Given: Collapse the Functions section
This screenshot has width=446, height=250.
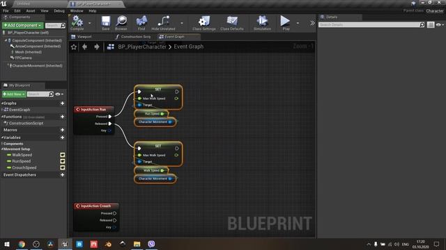Looking at the screenshot, I should pyautogui.click(x=2, y=117).
